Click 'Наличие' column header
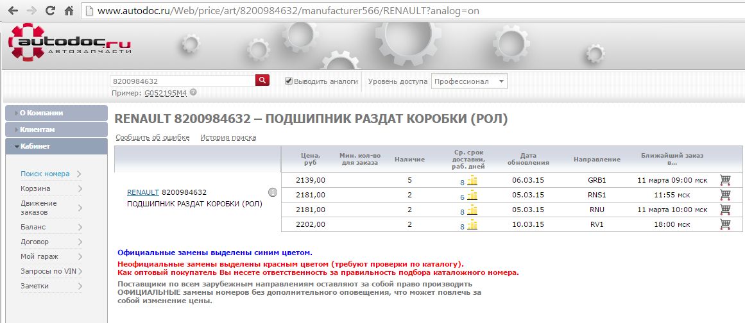The width and height of the screenshot is (745, 323). (x=409, y=160)
